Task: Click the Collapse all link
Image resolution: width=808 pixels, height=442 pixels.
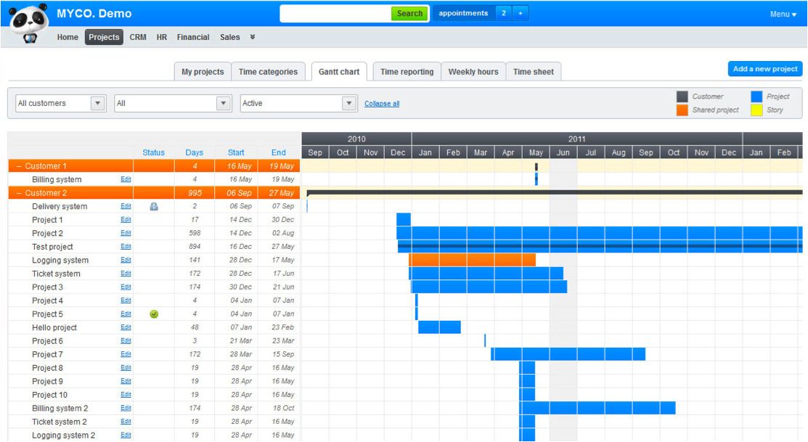Action: pyautogui.click(x=383, y=103)
